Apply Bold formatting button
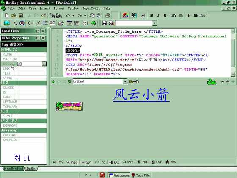 click(152, 15)
